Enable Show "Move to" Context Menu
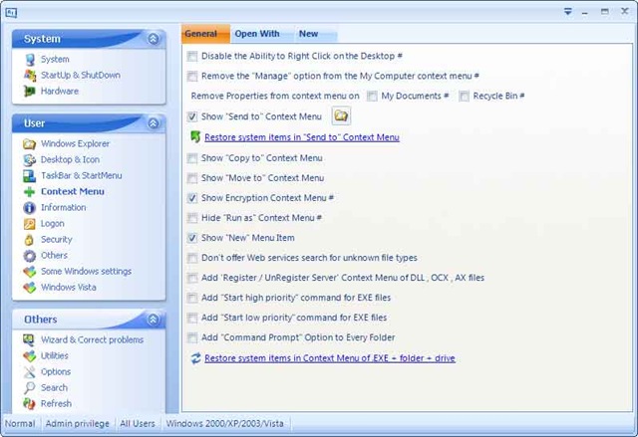638x437 pixels. (192, 178)
